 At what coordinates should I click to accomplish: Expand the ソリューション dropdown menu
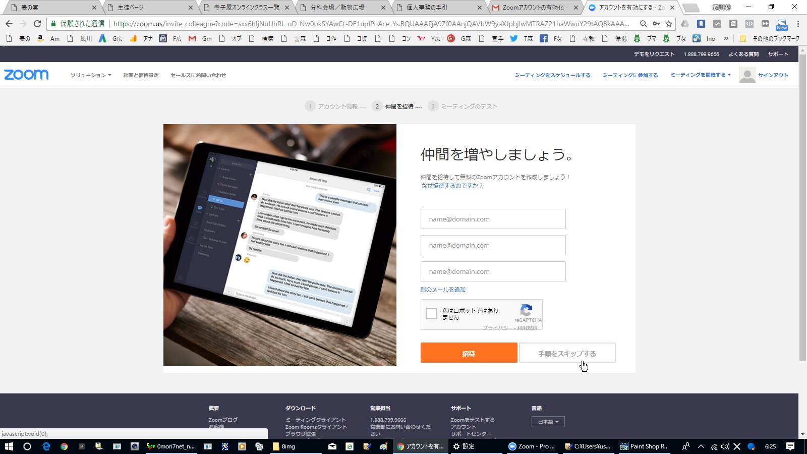[91, 75]
